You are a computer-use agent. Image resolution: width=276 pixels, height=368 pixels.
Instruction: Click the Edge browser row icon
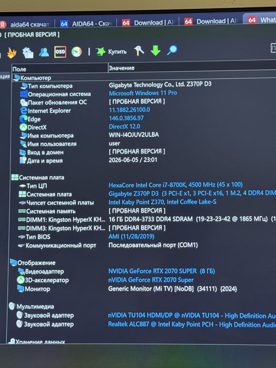pyautogui.click(x=23, y=119)
